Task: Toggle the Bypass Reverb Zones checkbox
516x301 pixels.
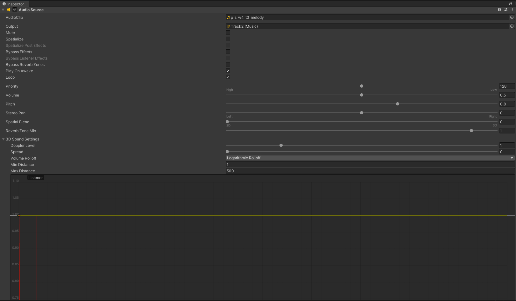Action: pos(228,64)
